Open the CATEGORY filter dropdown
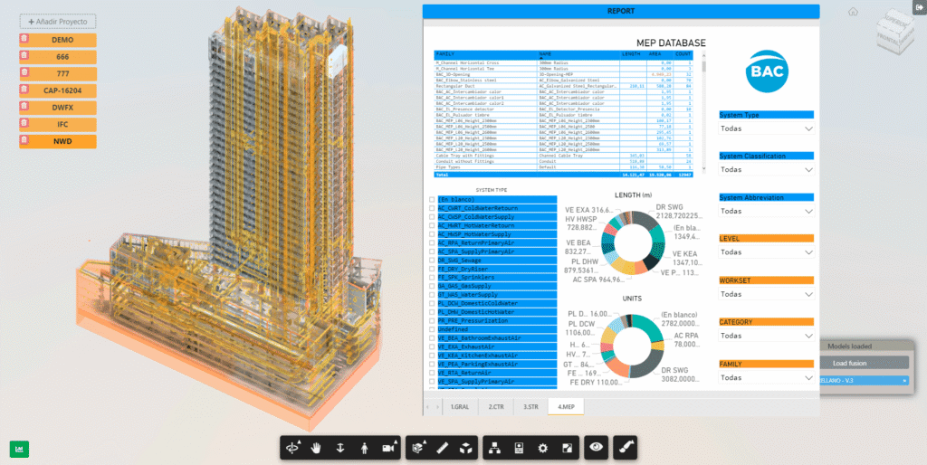Viewport: 927px width, 465px height. [766, 336]
